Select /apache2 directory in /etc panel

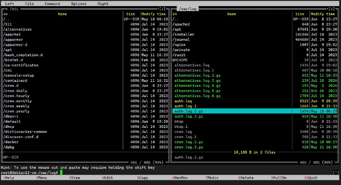(63, 35)
